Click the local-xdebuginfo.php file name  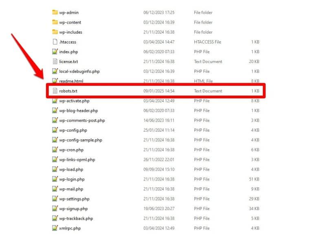(79, 72)
